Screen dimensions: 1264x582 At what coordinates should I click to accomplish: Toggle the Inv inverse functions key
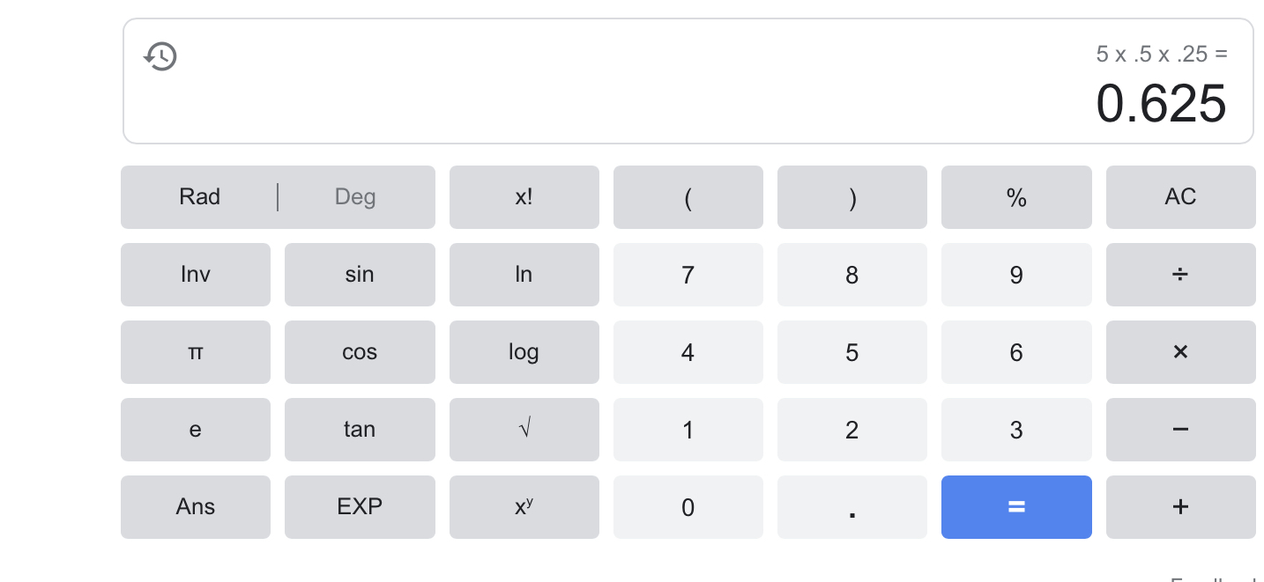tap(196, 275)
